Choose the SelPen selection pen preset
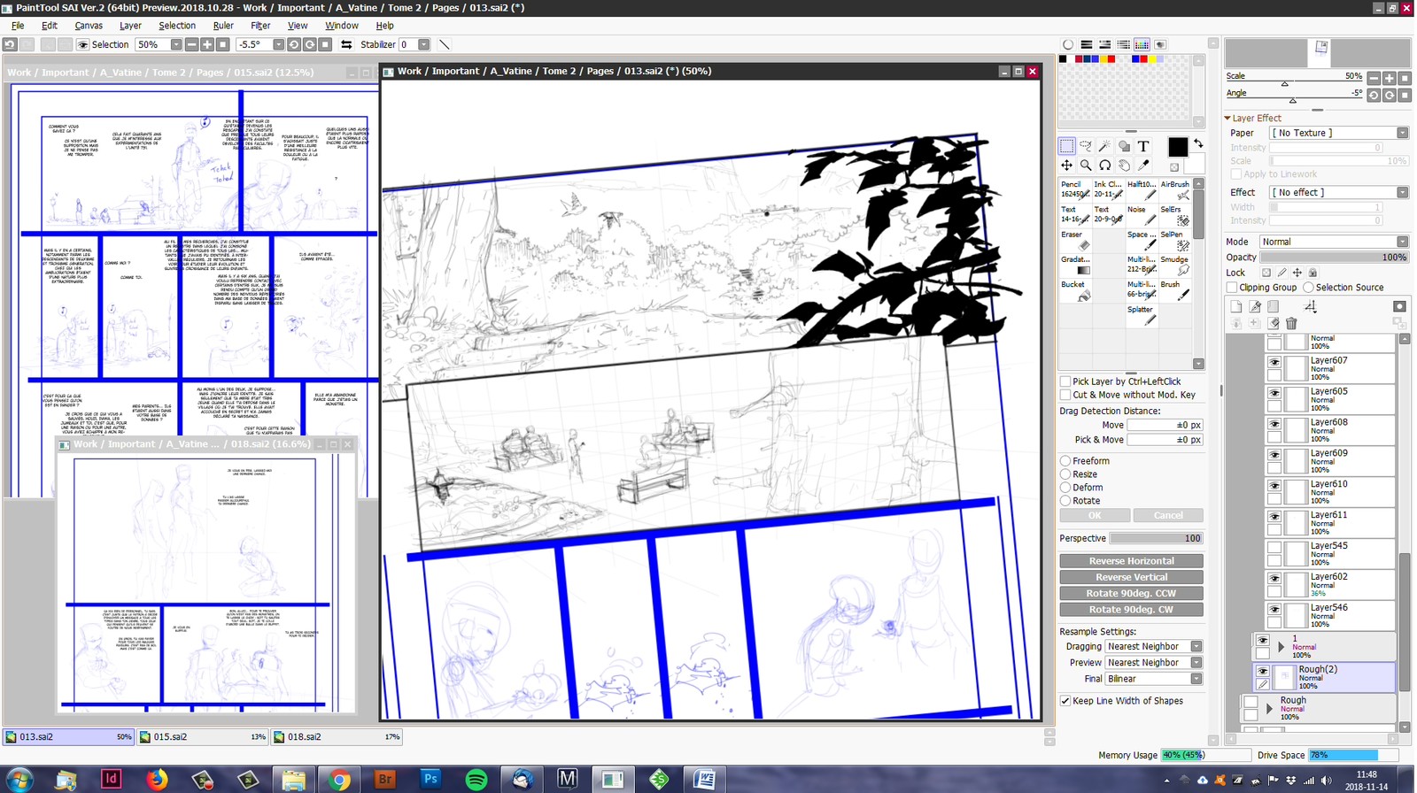1417x793 pixels. (1175, 240)
